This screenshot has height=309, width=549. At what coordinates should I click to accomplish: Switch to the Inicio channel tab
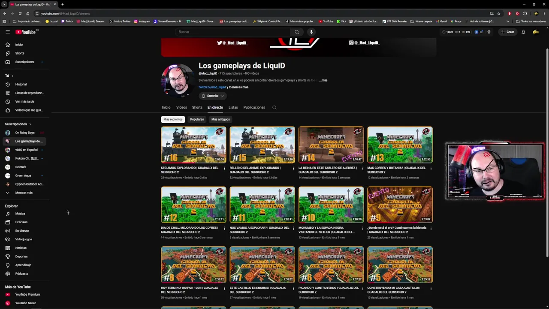pyautogui.click(x=166, y=107)
